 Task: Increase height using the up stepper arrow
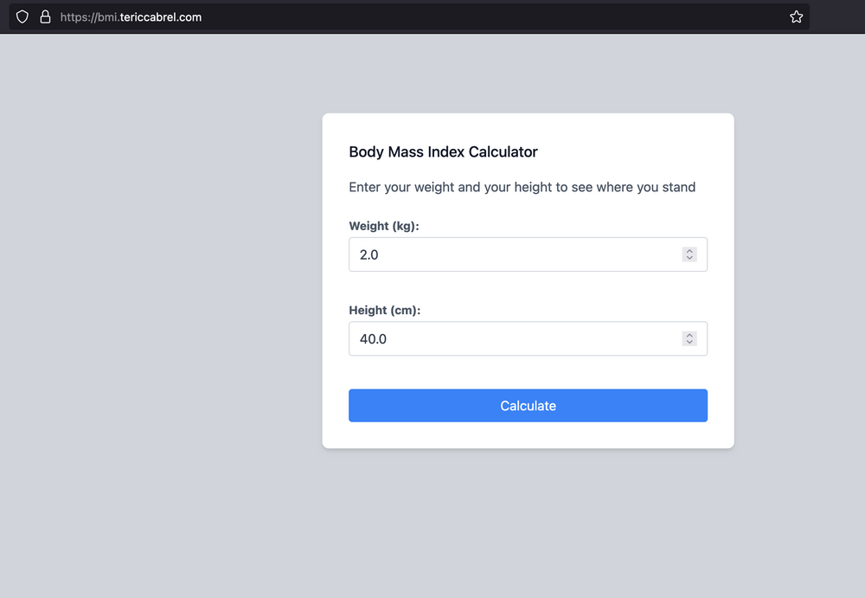tap(689, 335)
